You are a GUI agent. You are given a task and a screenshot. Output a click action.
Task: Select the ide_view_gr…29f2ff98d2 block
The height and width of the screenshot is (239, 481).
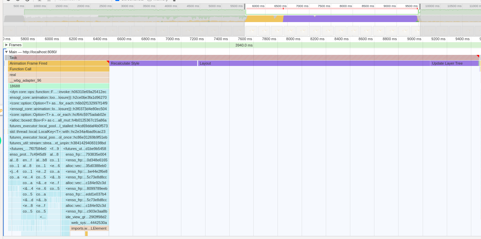tap(86, 217)
